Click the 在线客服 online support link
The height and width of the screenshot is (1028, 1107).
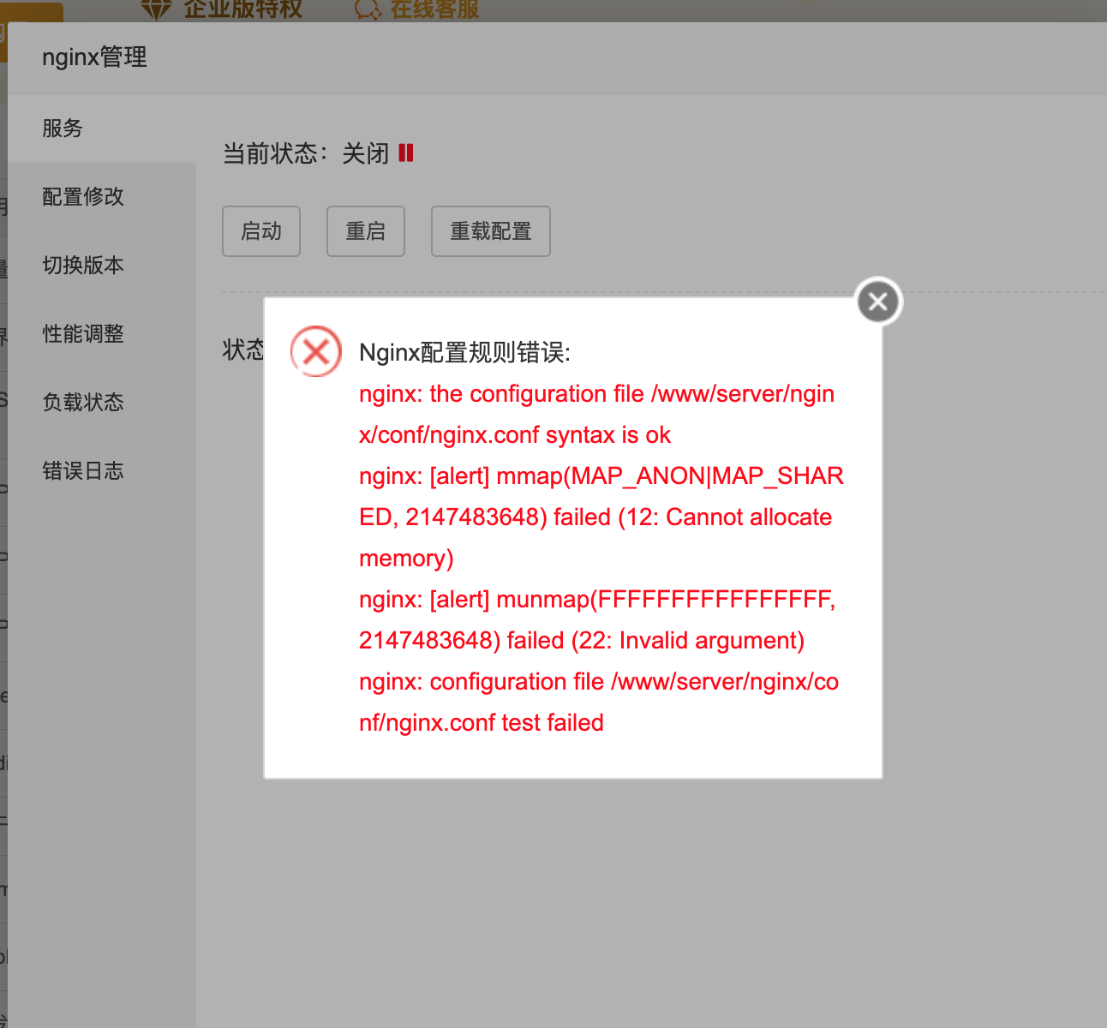coord(434,9)
